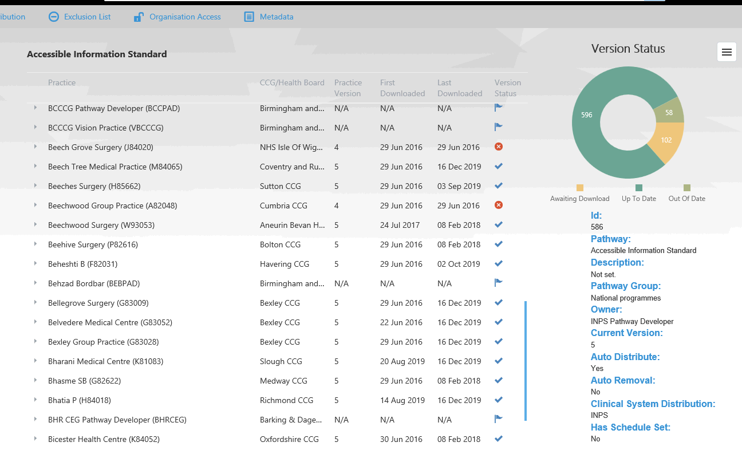
Task: Toggle Awaiting Download legend item
Action: click(579, 194)
